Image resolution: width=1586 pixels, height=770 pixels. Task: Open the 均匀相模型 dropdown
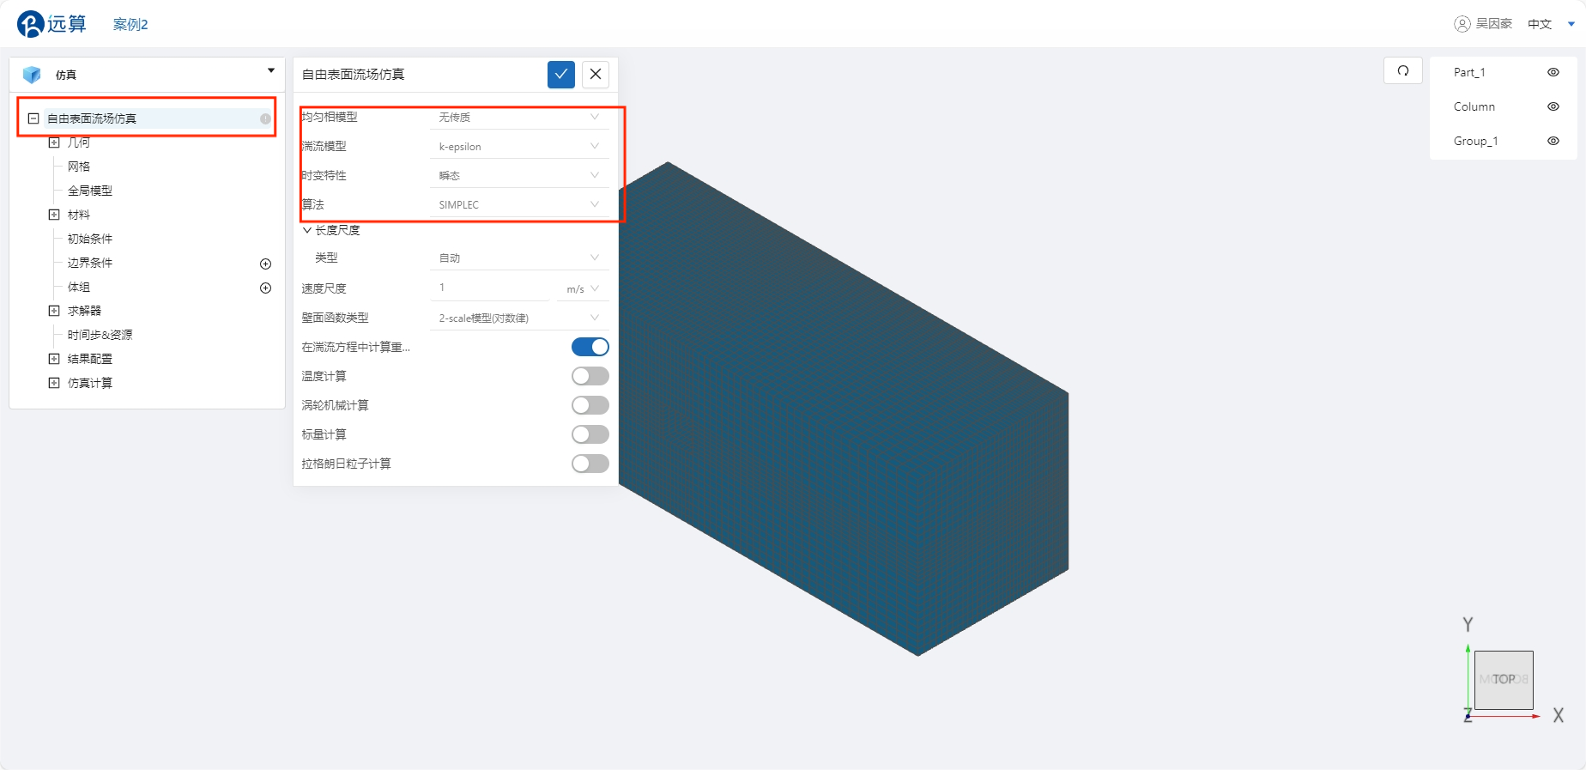coord(519,117)
